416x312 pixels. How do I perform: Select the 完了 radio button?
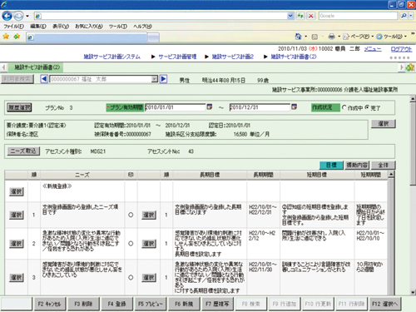coord(367,107)
